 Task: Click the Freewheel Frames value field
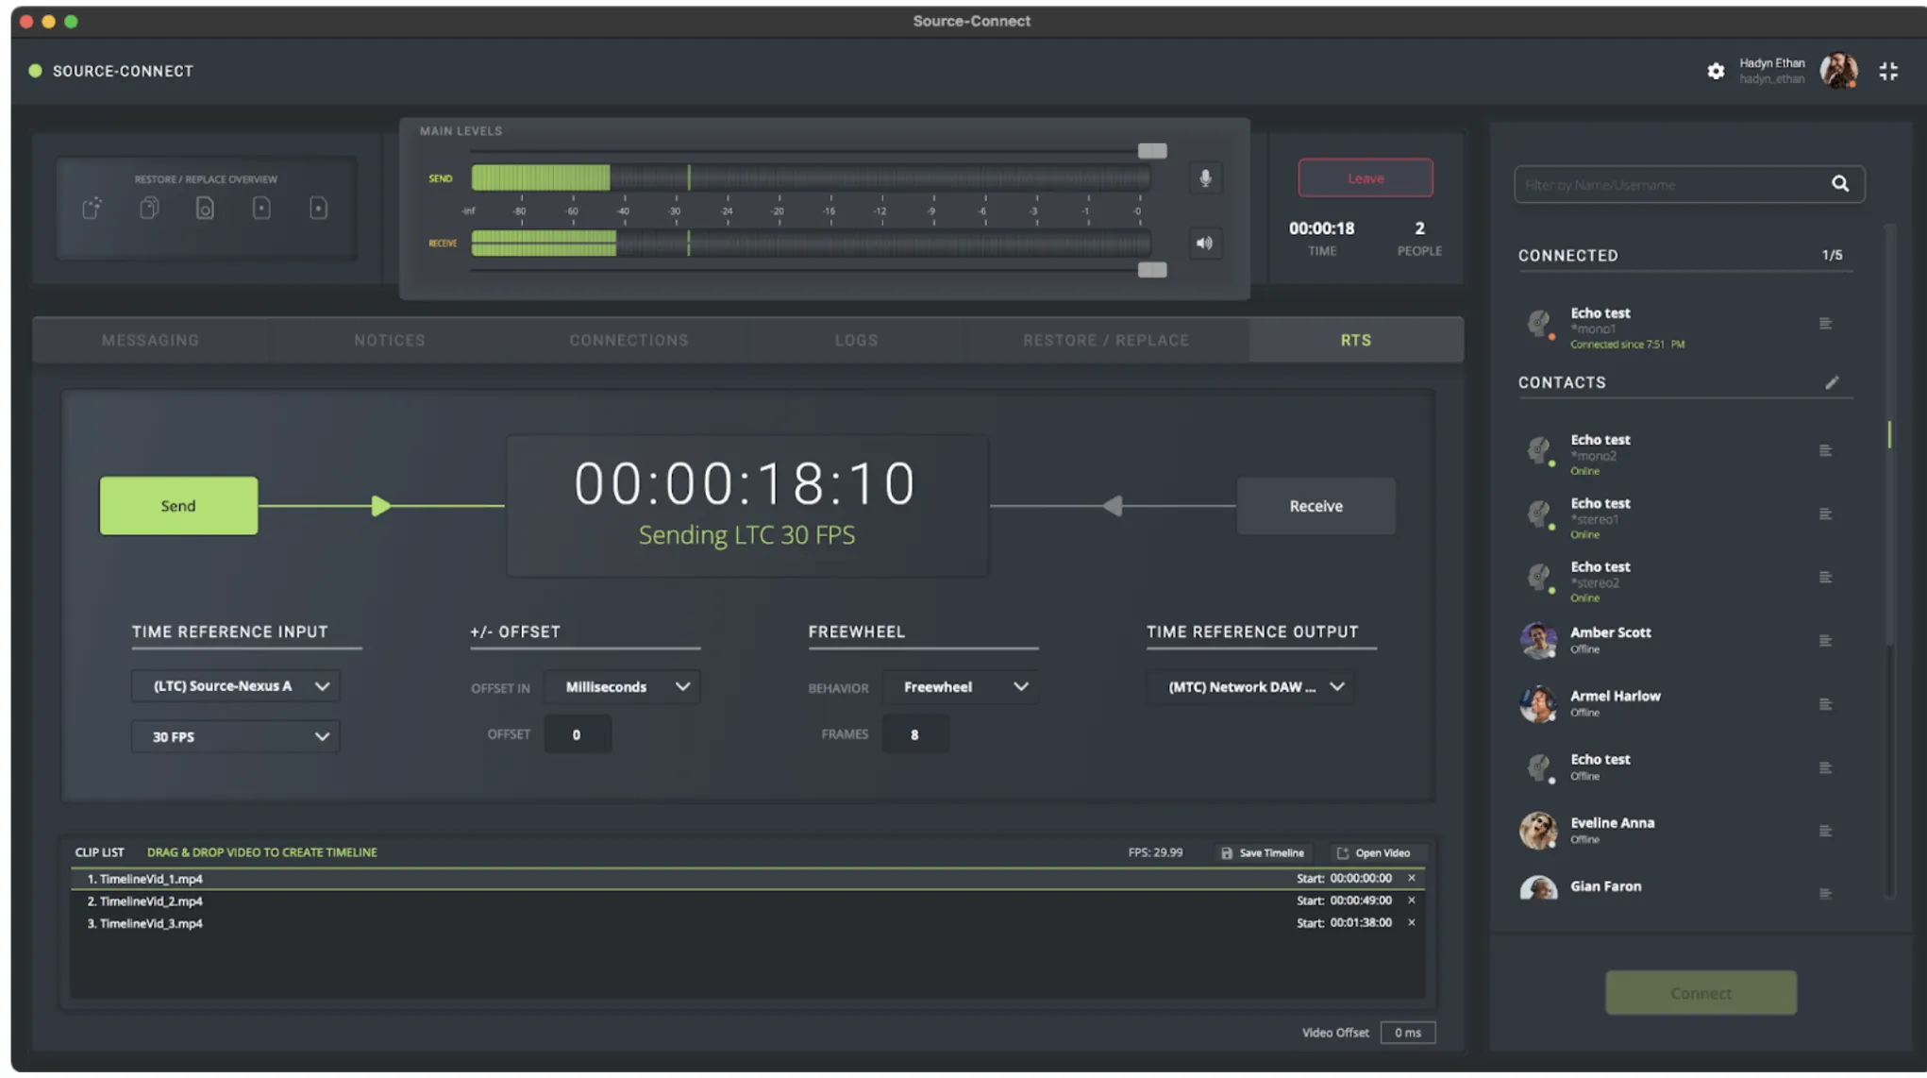915,734
